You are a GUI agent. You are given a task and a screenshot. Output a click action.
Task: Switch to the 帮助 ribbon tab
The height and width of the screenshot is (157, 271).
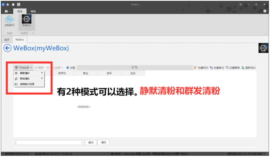(x=33, y=11)
